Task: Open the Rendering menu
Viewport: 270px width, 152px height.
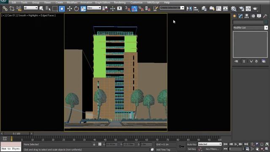Action: pos(120,3)
